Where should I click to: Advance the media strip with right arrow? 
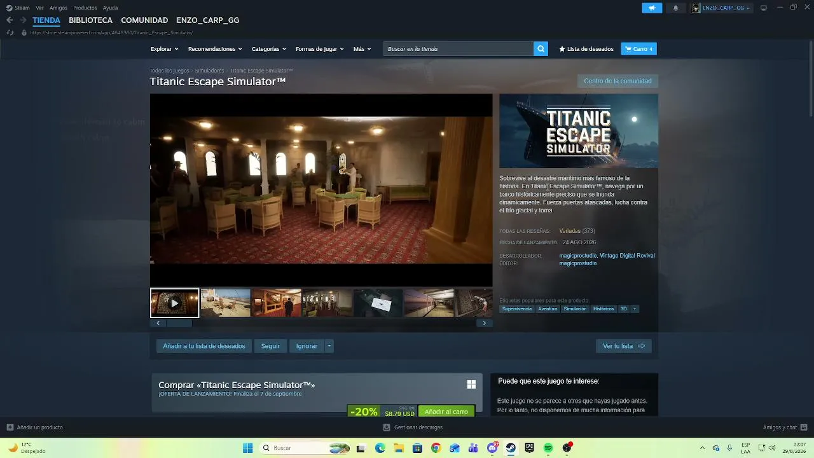pos(485,323)
